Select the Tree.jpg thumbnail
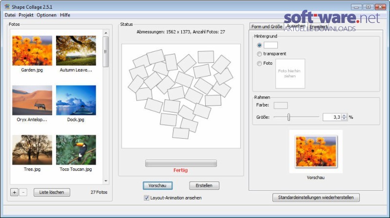Viewport: 390px width, 218px height. [32, 150]
